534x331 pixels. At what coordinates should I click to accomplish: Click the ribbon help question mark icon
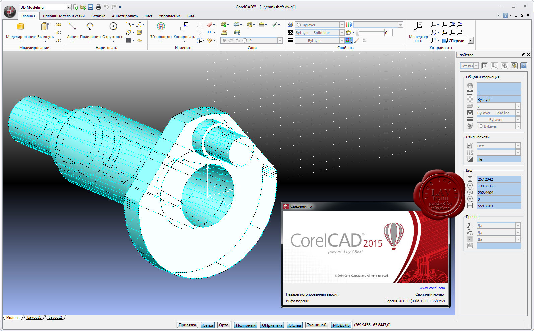505,15
